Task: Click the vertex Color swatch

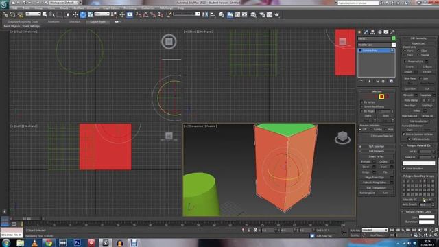Action: click(427, 217)
